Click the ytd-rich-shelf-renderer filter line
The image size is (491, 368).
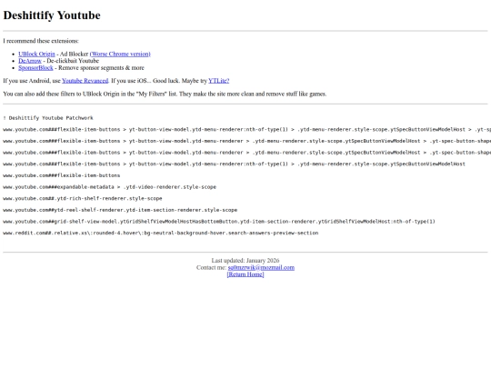click(x=83, y=198)
